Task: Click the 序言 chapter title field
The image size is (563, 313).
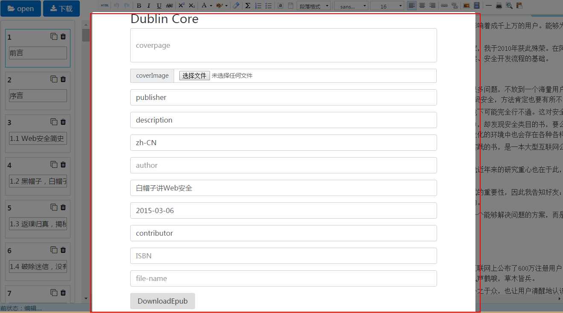Action: (x=38, y=96)
